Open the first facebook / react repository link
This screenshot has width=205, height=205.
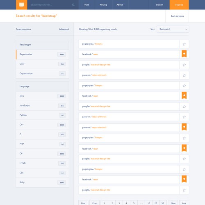tap(90, 54)
